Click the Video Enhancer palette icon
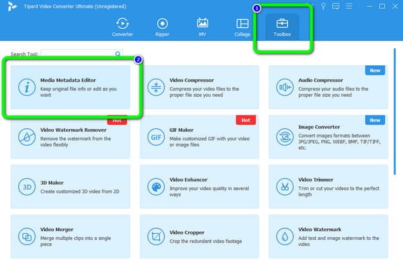Screen dimensions: 403x260 156,187
